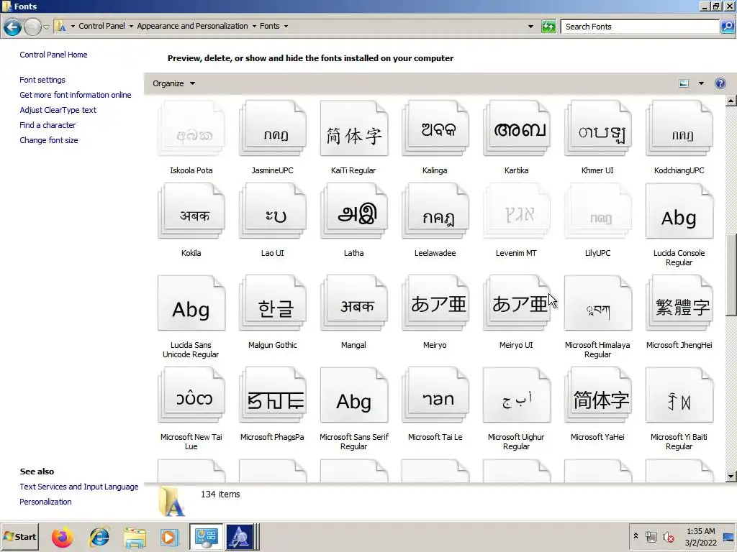737x552 pixels.
Task: Open Windows Media Player from taskbar
Action: [170, 537]
